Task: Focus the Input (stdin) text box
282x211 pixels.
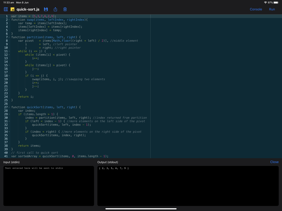Action: 49,186
